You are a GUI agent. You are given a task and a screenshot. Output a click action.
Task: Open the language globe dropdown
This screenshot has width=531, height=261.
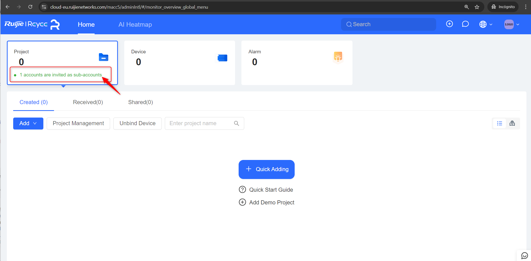pyautogui.click(x=486, y=24)
